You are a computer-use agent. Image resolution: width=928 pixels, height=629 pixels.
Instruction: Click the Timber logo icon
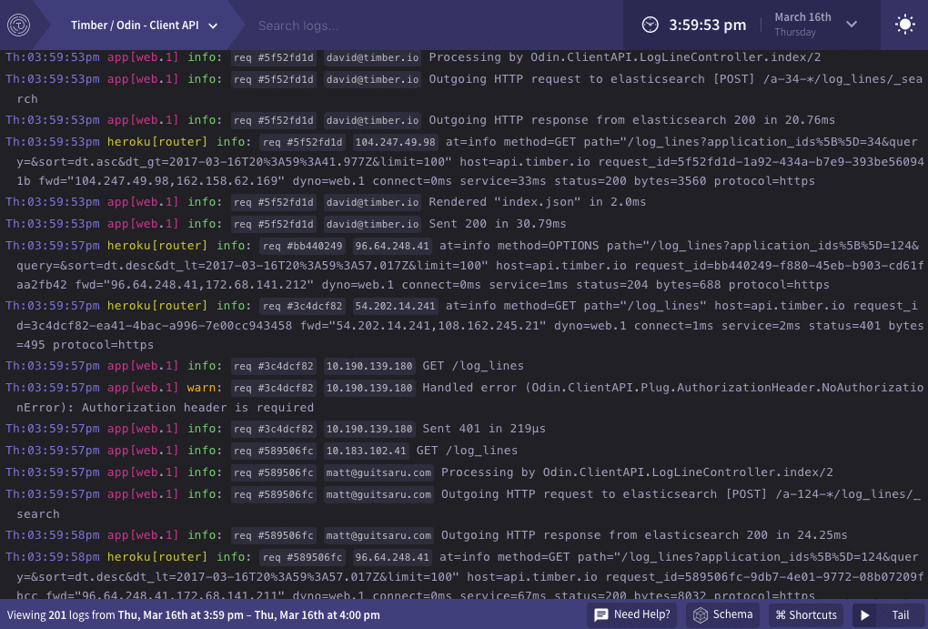click(x=18, y=25)
